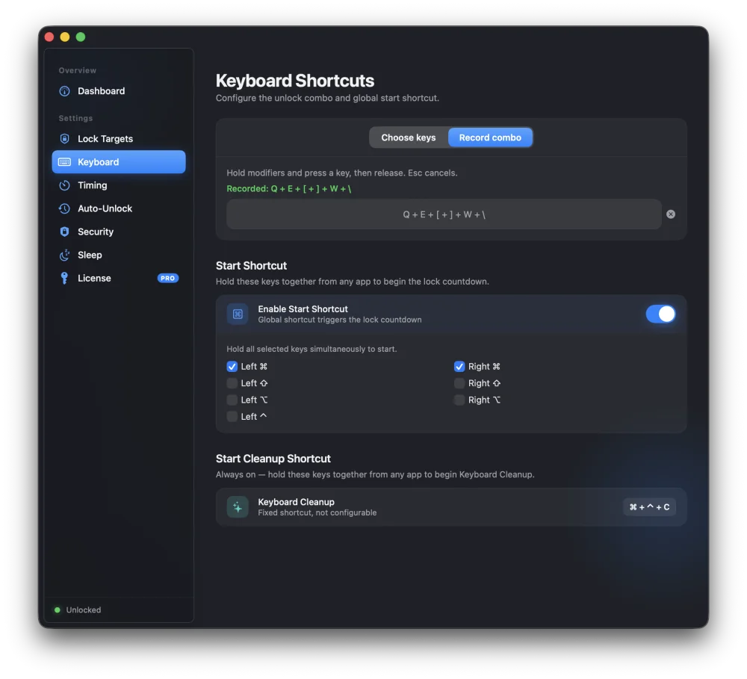Click the ⌘ + ^ + C shortcut badge
This screenshot has height=679, width=747.
(649, 507)
